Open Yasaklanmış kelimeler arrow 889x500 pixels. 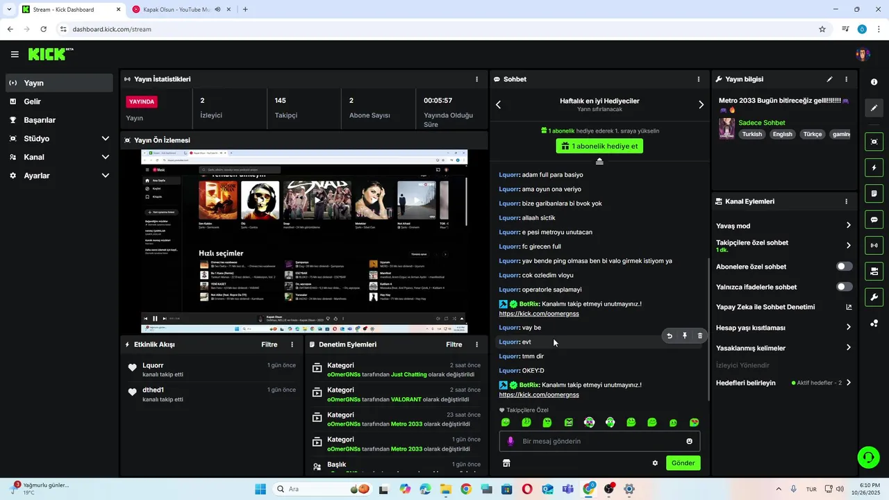848,348
